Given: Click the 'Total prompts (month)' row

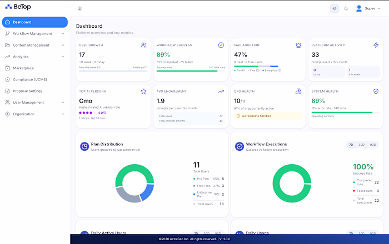Looking at the screenshot, I should click(x=191, y=121).
